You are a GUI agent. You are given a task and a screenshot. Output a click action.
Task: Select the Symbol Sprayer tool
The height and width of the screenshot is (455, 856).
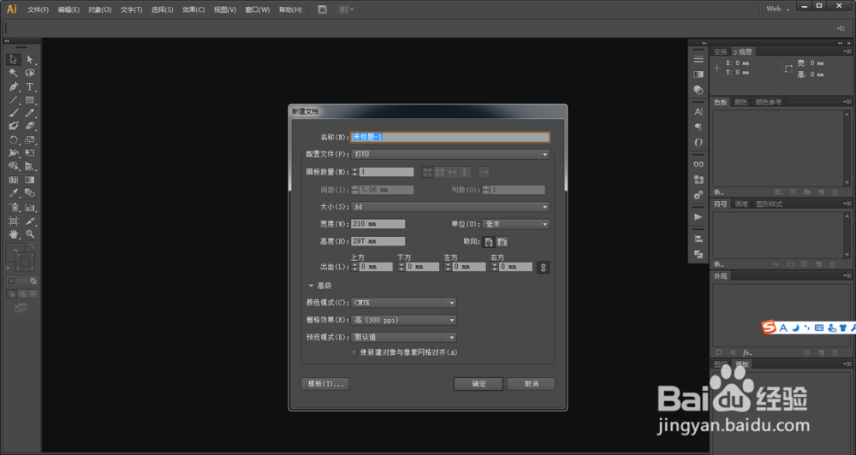tap(14, 207)
